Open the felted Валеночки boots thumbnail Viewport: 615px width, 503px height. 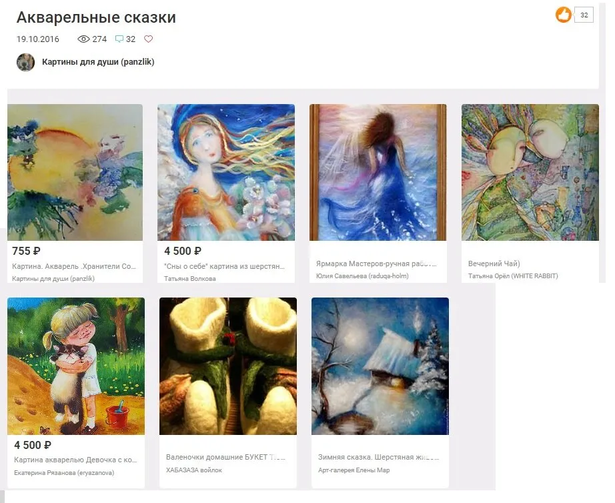[228, 366]
